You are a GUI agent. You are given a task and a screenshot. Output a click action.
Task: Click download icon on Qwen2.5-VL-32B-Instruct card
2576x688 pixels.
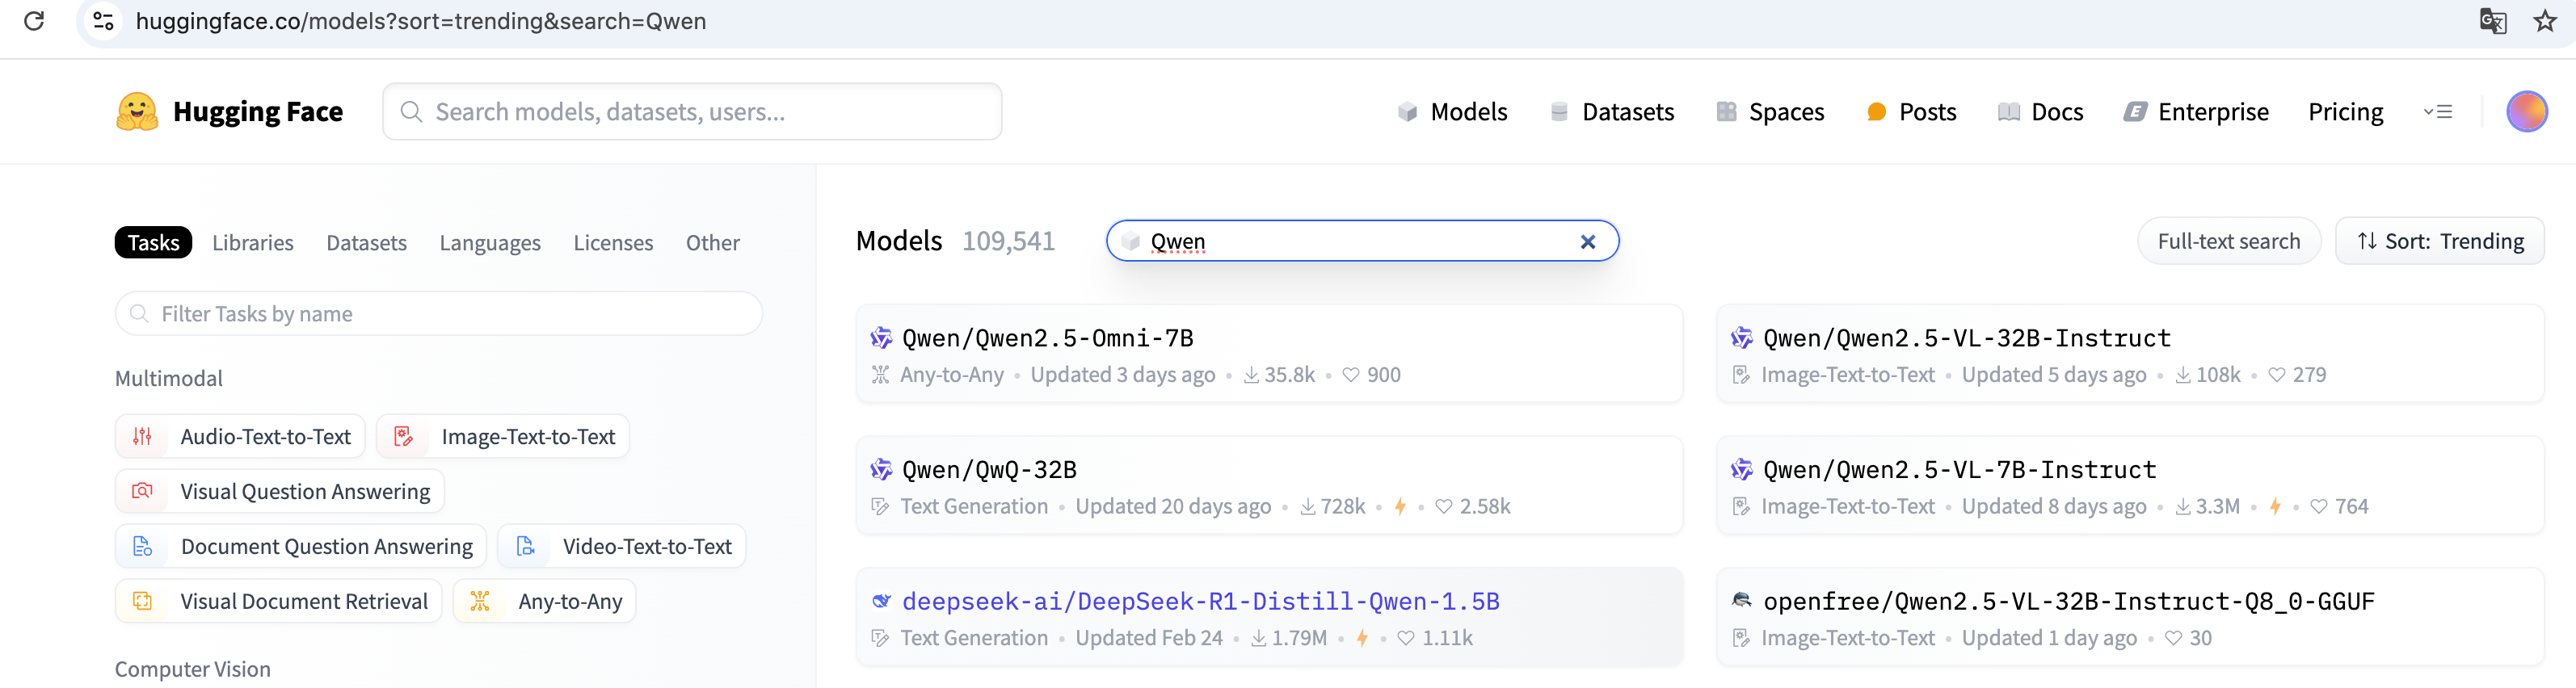click(x=2183, y=375)
